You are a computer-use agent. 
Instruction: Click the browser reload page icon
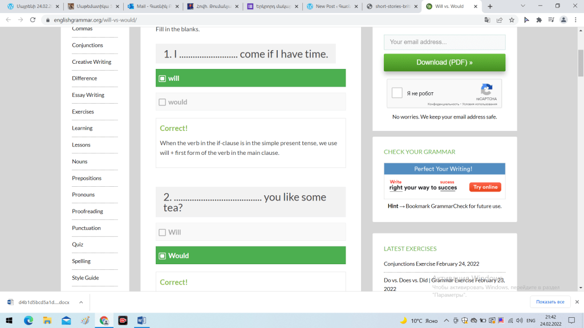[33, 19]
